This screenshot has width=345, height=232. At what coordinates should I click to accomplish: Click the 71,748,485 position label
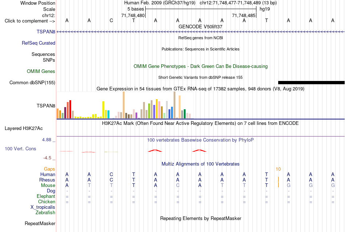point(244,15)
